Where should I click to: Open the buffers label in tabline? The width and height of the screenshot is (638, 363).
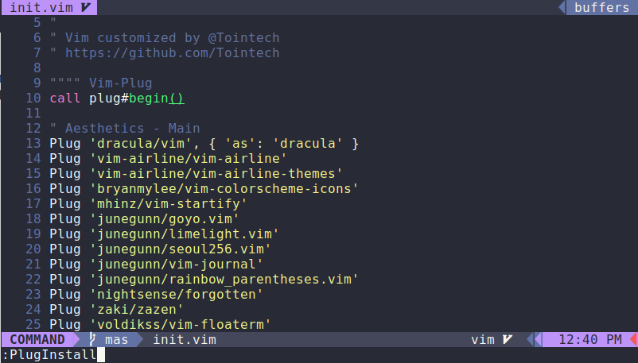click(601, 7)
